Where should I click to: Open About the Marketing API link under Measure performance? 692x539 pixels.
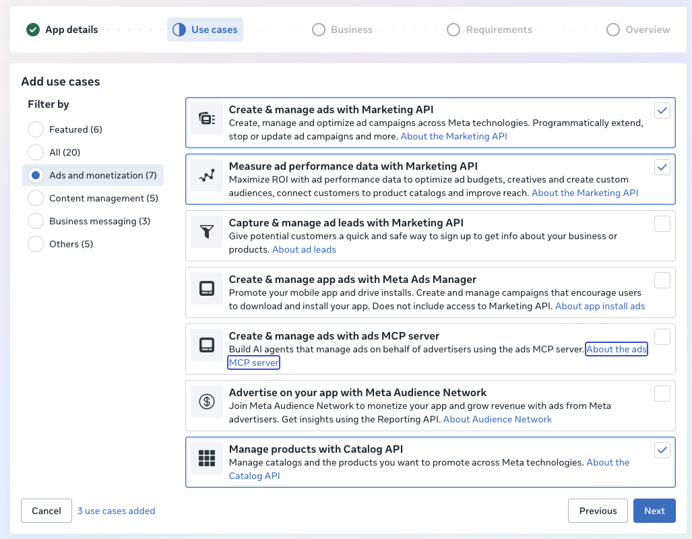pyautogui.click(x=585, y=193)
